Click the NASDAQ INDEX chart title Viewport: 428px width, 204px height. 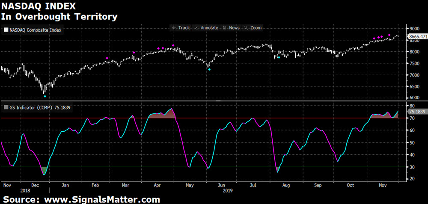[39, 6]
